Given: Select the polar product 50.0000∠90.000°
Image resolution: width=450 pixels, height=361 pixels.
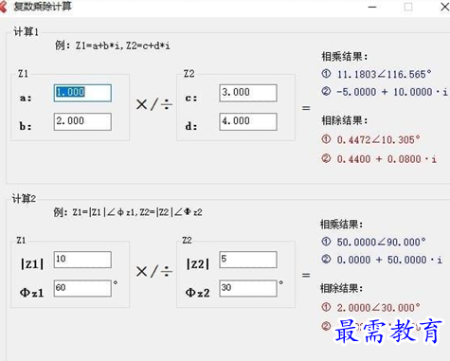Looking at the screenshot, I should tap(381, 243).
